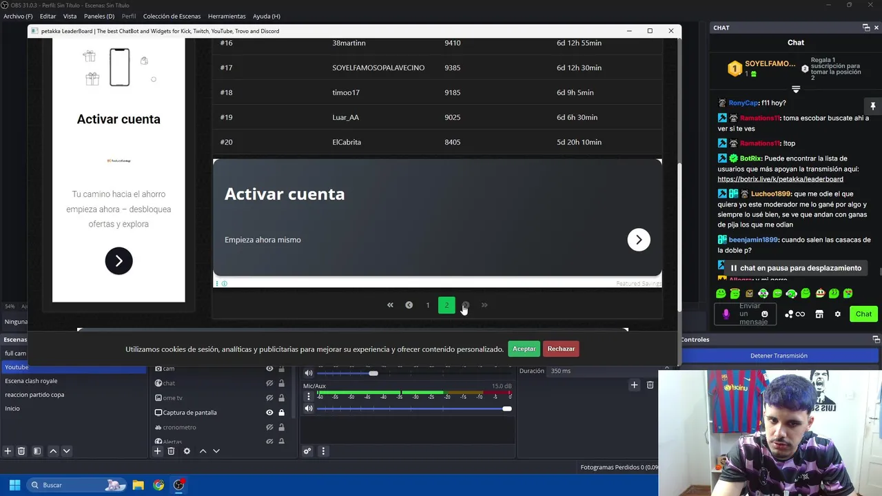Image resolution: width=882 pixels, height=496 pixels.
Task: Add transition with plus icon
Action: pyautogui.click(x=634, y=385)
